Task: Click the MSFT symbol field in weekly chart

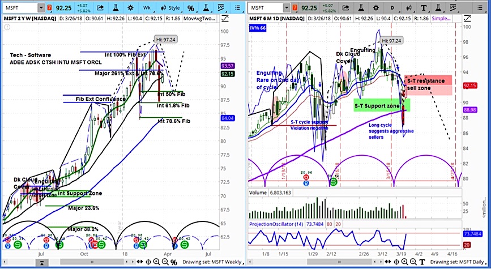Action: (x=20, y=8)
